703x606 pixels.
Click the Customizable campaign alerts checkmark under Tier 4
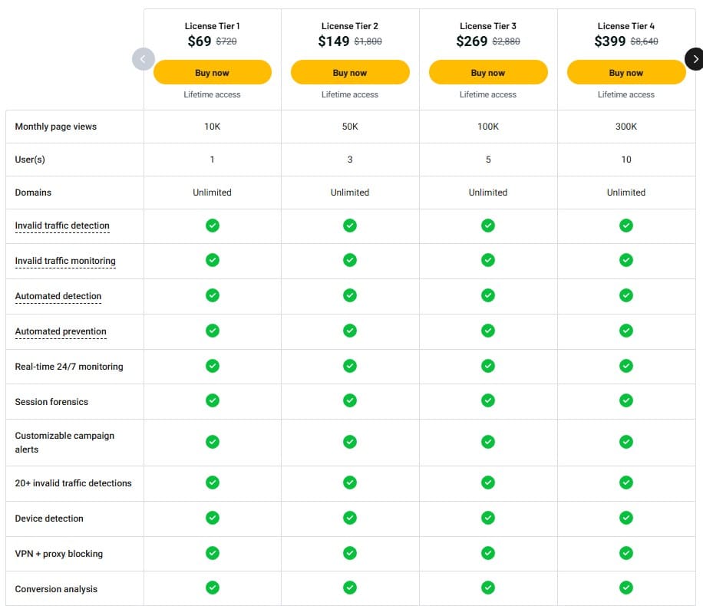(626, 442)
